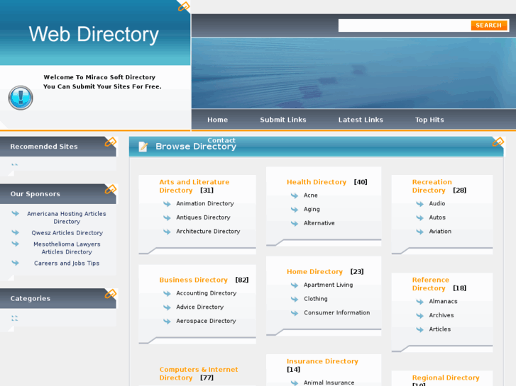Open the Alternative subcategory link
The image size is (516, 386).
[319, 223]
